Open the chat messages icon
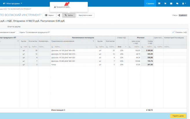 point(177,3)
